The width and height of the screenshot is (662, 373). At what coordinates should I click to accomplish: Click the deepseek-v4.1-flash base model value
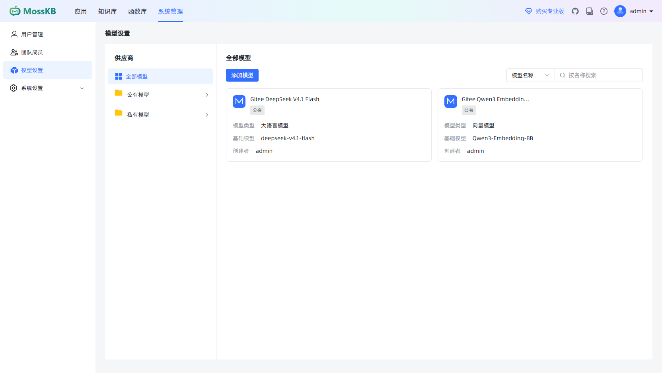pos(288,138)
